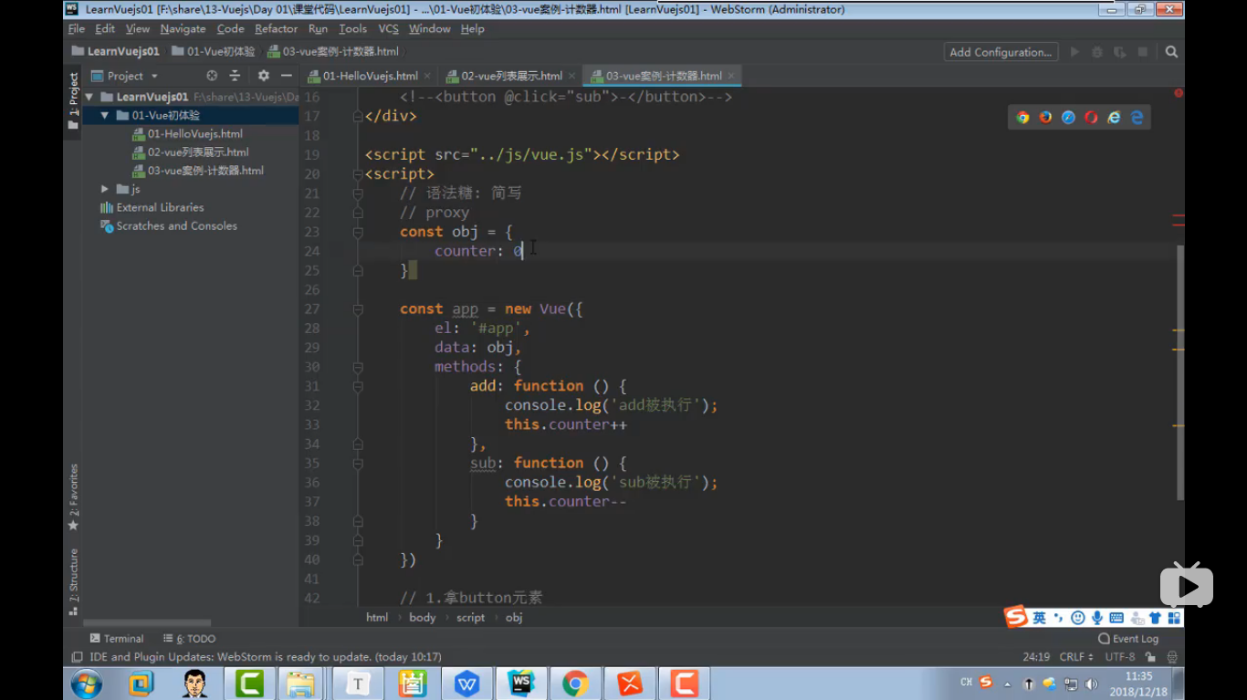The height and width of the screenshot is (700, 1247).
Task: Open preview in Internet Explorer icon
Action: tap(1114, 118)
